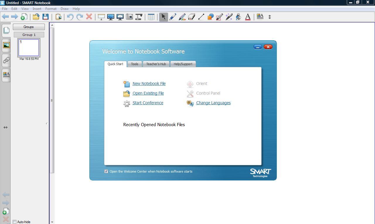Pick the Pens tool

pyautogui.click(x=173, y=17)
